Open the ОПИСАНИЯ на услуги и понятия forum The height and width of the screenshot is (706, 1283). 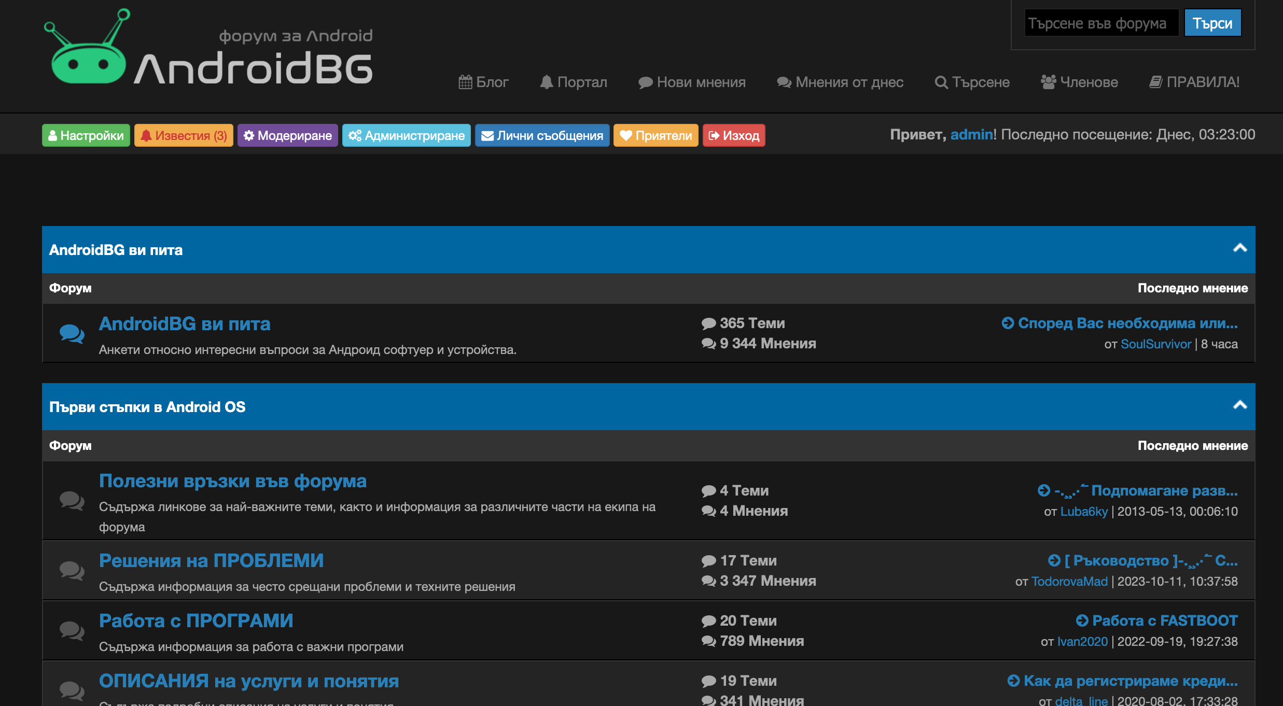point(248,681)
